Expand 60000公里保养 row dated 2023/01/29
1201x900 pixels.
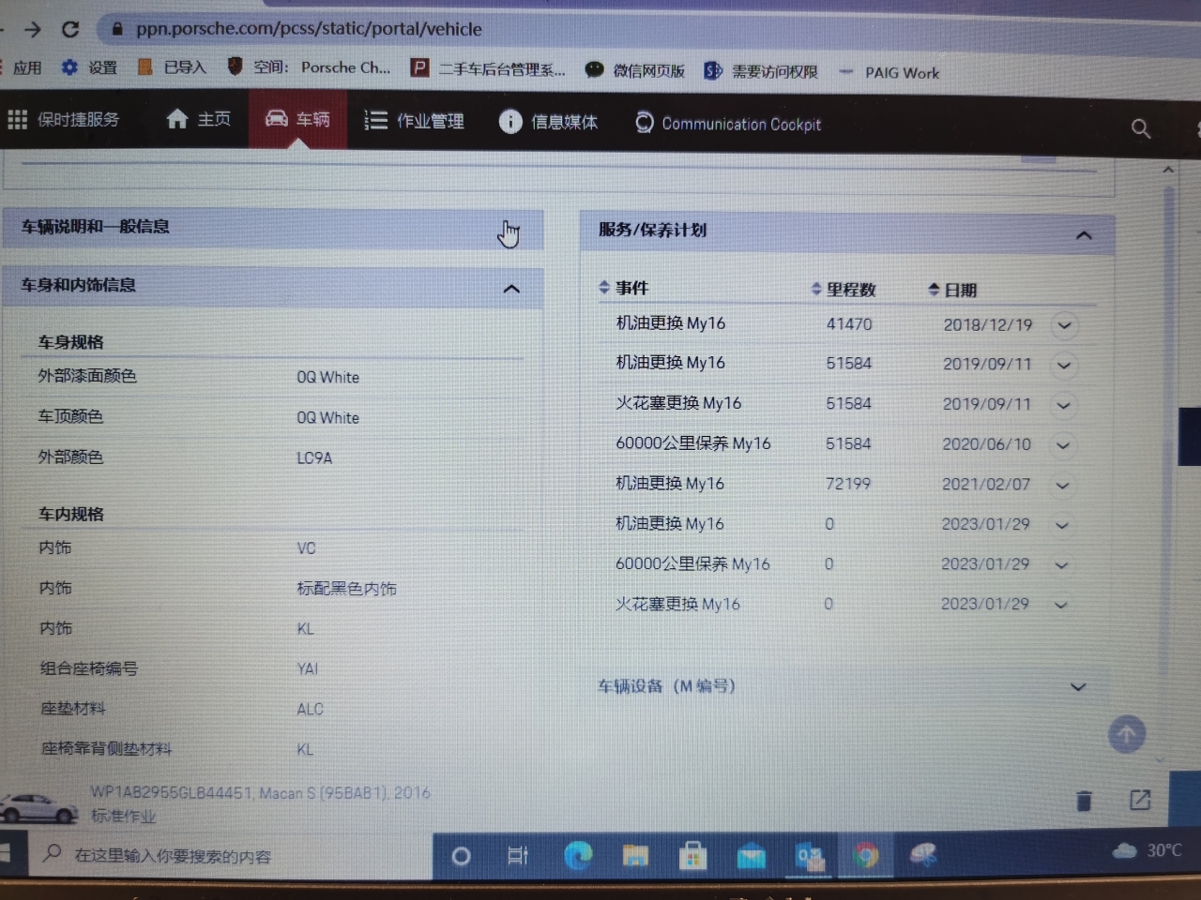(1062, 565)
